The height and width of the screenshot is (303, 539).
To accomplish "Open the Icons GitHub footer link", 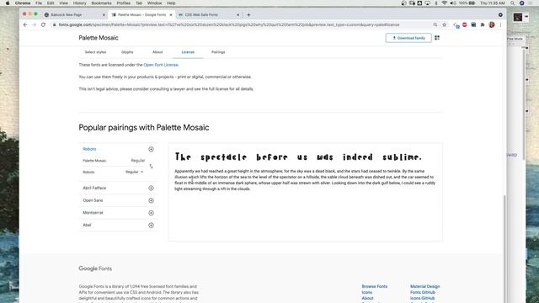I will pos(422,298).
